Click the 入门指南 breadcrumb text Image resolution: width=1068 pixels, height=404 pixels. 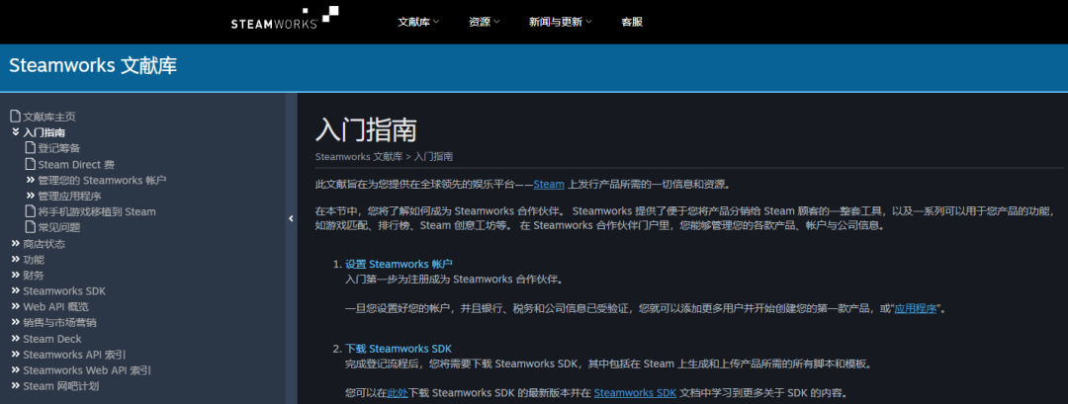point(433,156)
